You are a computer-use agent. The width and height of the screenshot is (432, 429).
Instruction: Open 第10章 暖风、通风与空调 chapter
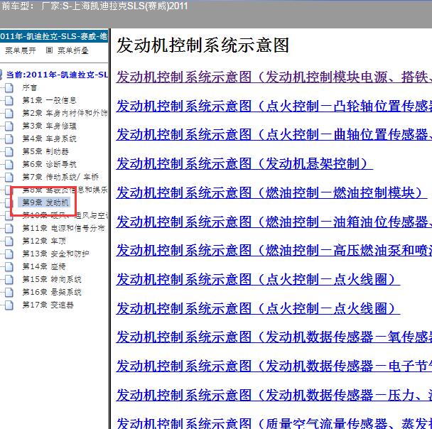65,216
